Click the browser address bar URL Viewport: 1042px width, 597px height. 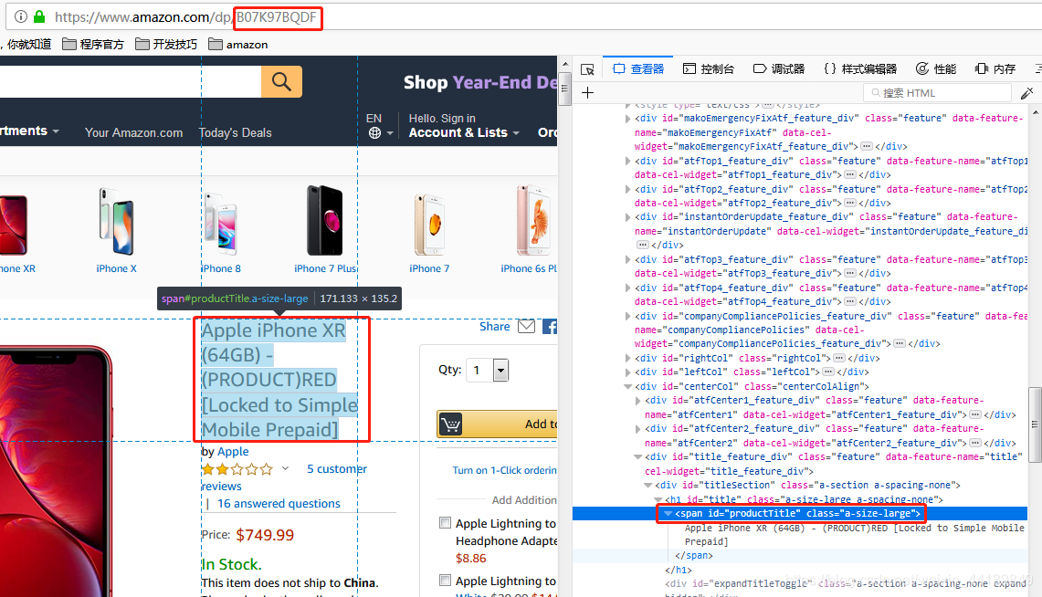[x=185, y=17]
